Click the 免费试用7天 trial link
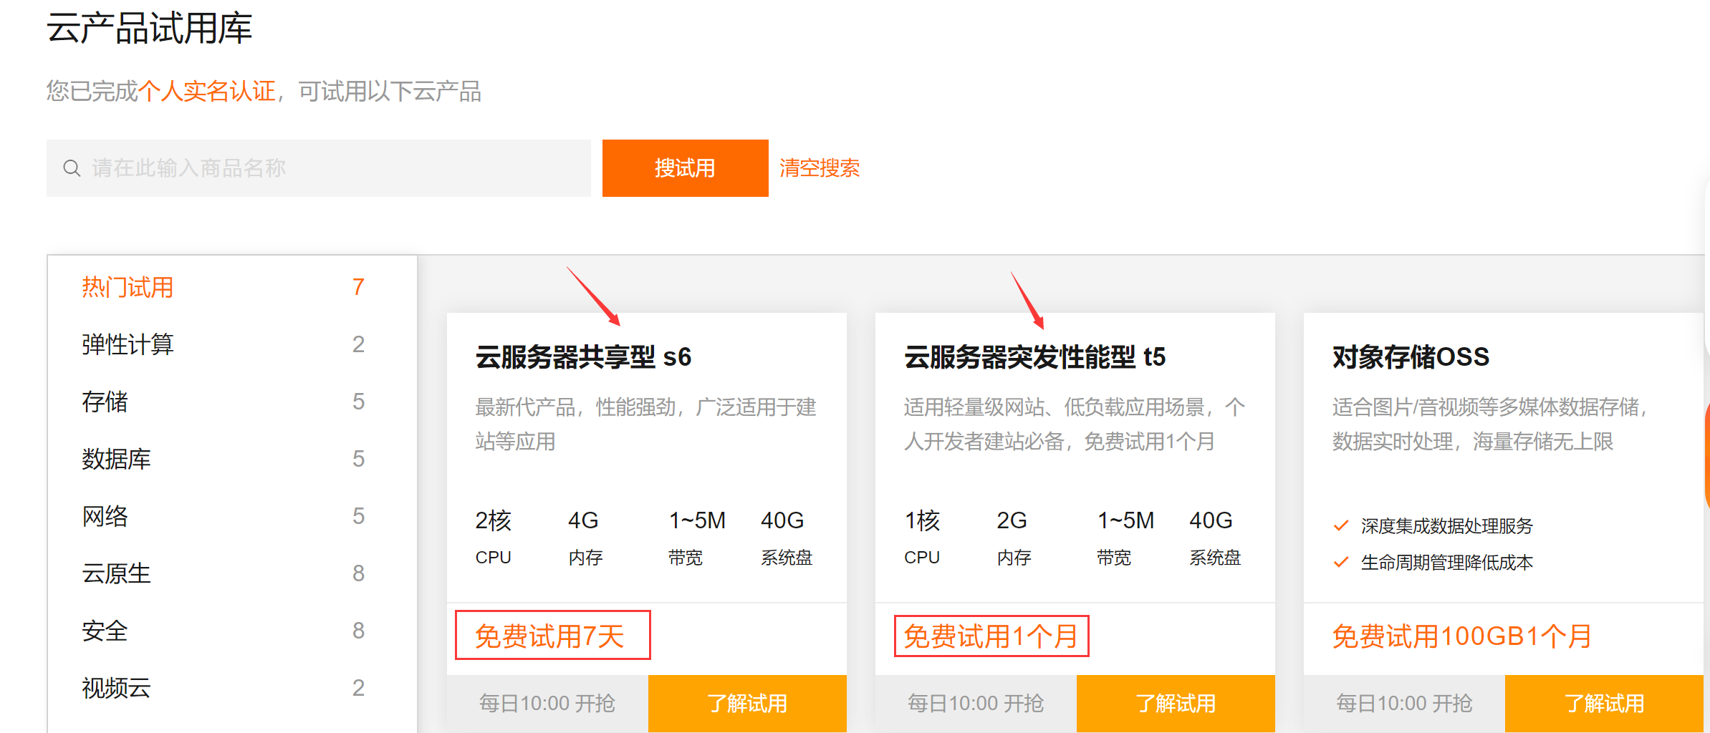1710x733 pixels. 552,635
